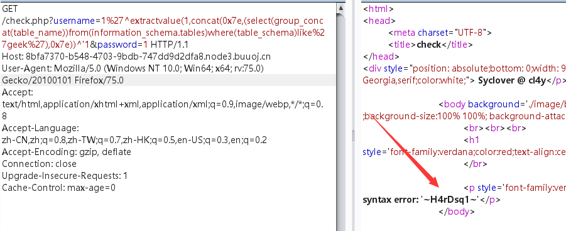Click the 'User-Agent: Mozilla/5.0' header line
Screen dimensions: 566x231
click(133, 68)
